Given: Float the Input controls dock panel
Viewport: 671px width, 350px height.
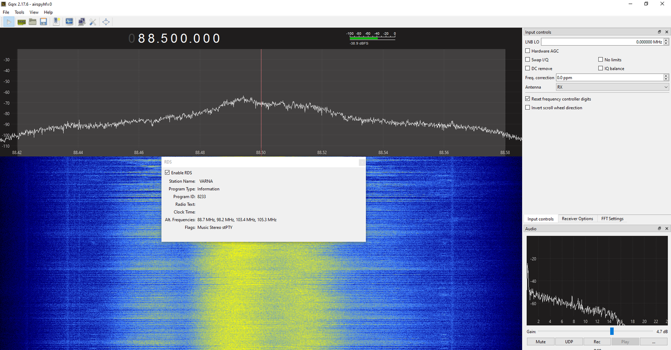Looking at the screenshot, I should 659,32.
